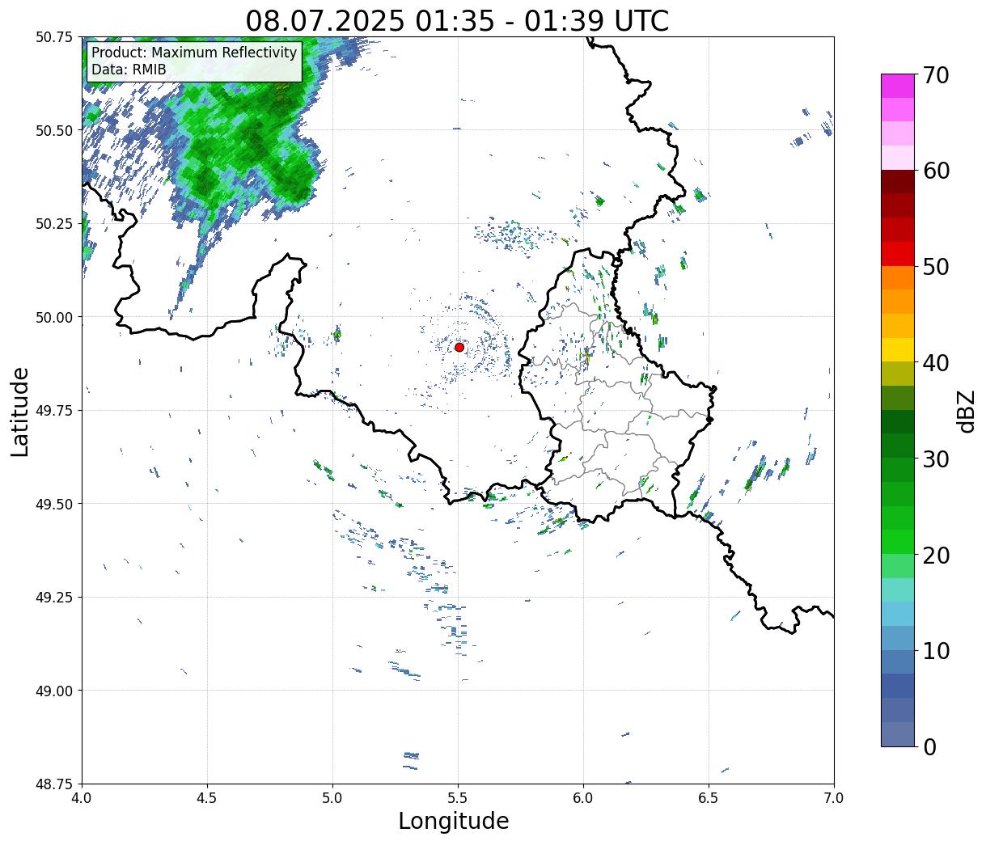986x841 pixels.
Task: Click the 'Product: Maximum Reflectivity' legend text
Action: pos(194,53)
